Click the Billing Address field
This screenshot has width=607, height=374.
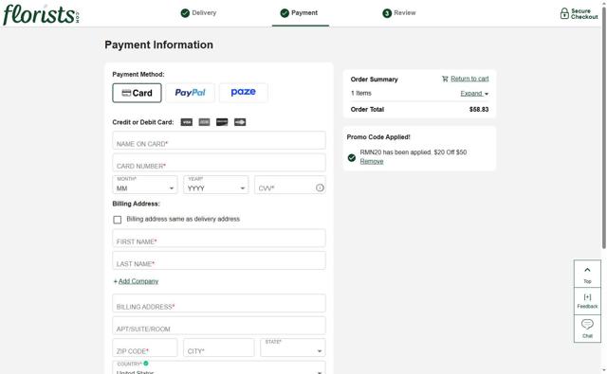tap(219, 303)
